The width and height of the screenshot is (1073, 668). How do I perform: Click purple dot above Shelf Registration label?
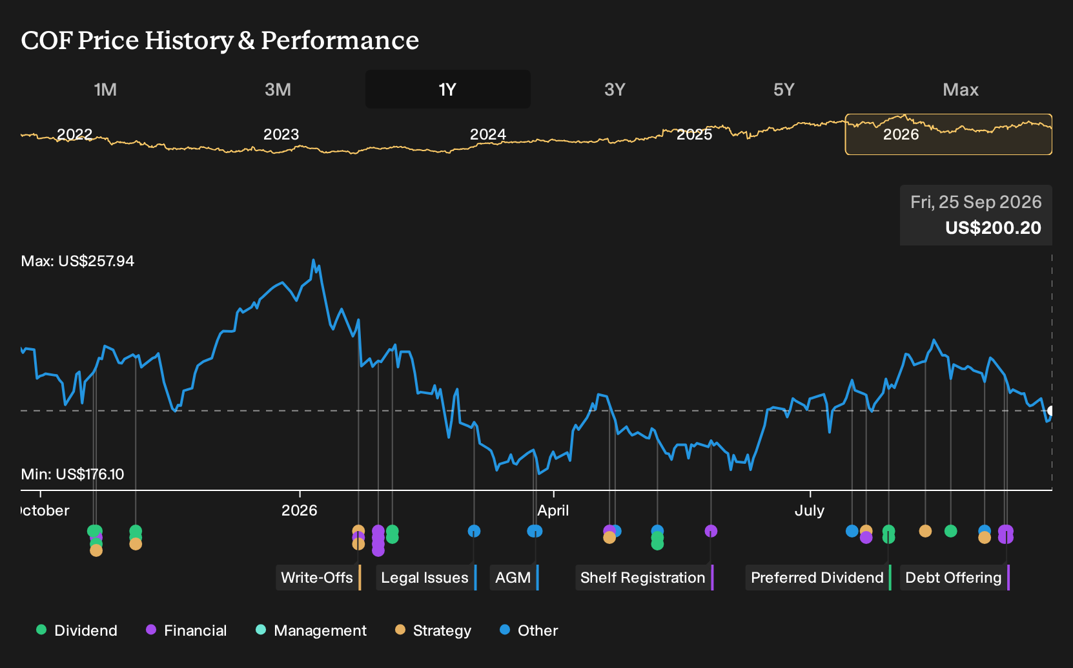711,531
